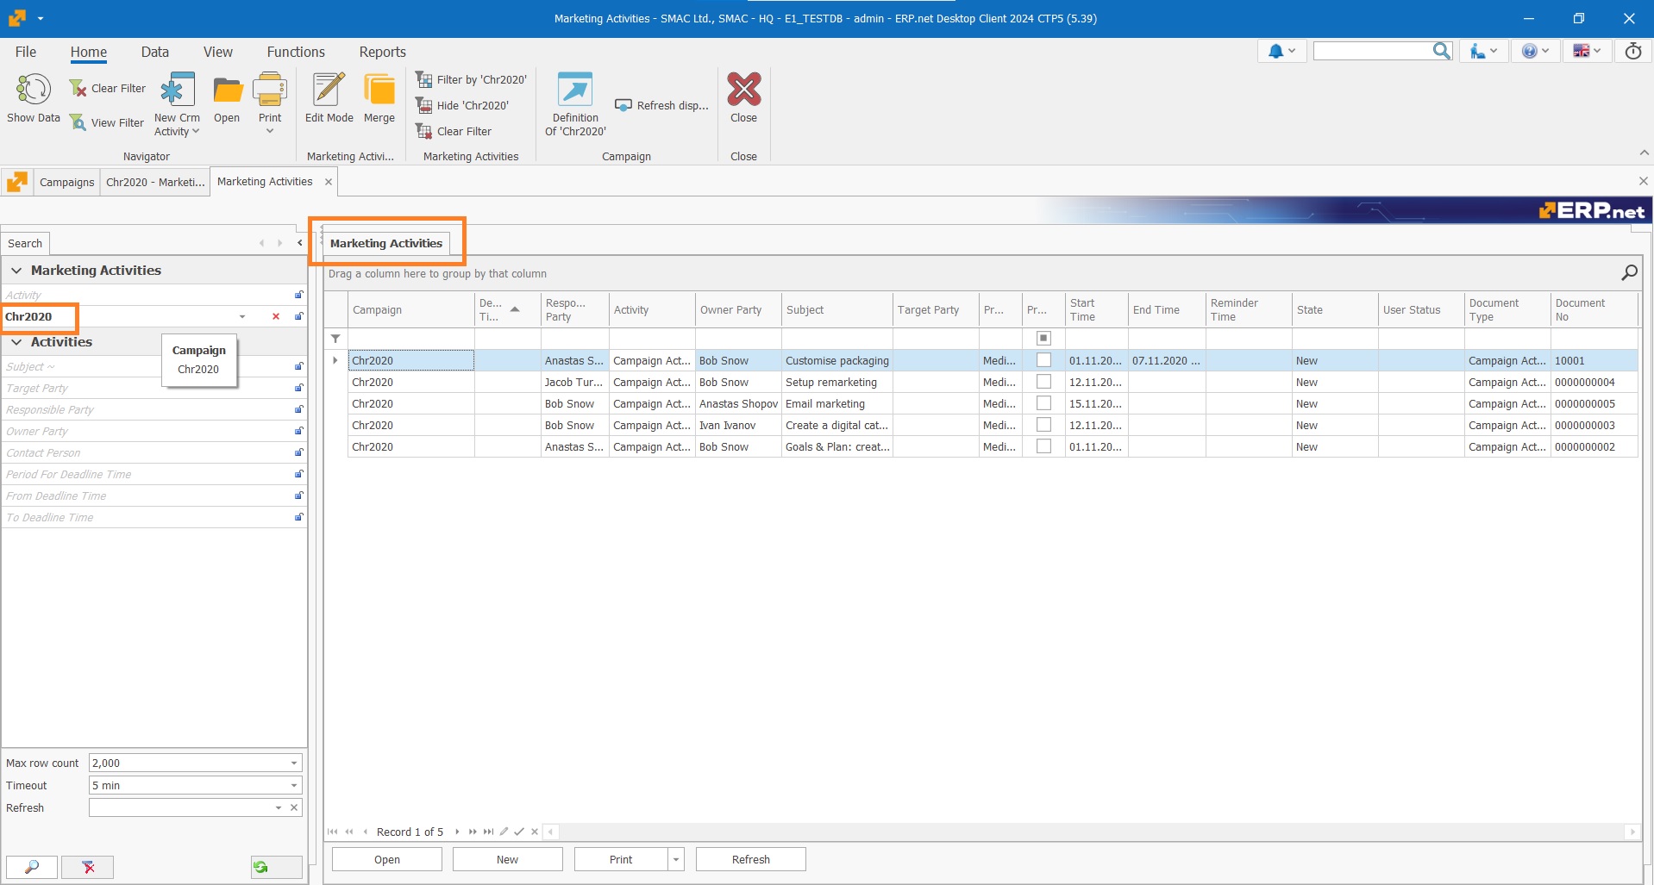This screenshot has height=885, width=1654.
Task: Open the Functions ribbon tab
Action: [x=296, y=52]
